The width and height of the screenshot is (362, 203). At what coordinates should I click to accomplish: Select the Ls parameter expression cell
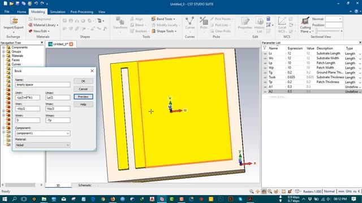[295, 54]
